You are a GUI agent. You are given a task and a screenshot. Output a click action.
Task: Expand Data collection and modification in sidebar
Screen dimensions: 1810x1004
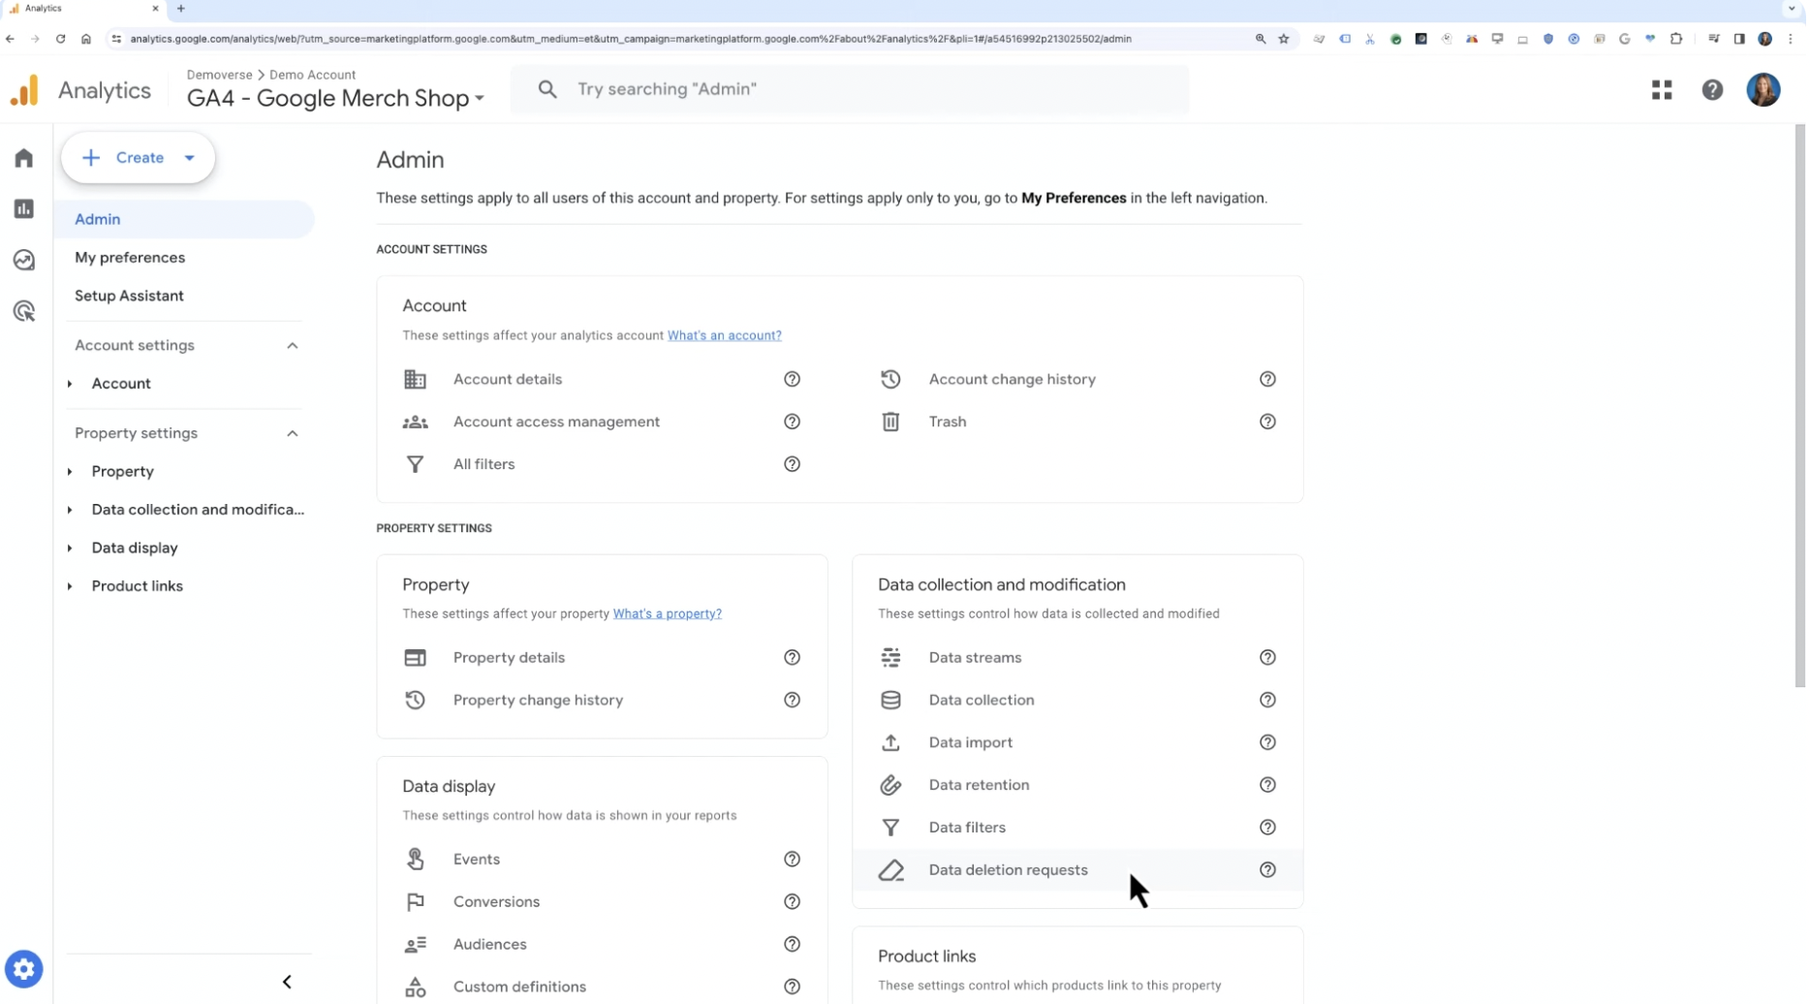click(70, 510)
